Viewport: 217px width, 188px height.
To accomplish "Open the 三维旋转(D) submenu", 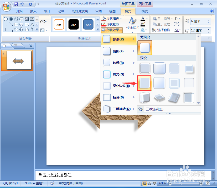I will point(119,109).
